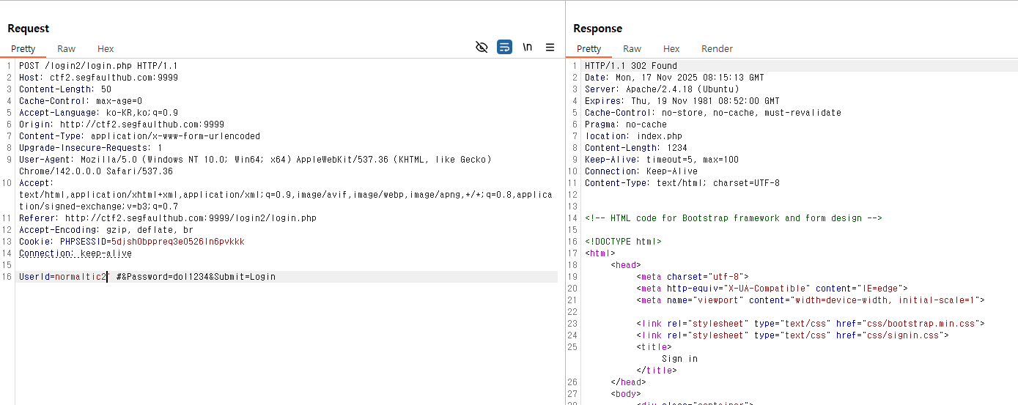
Task: Select the Request Pretty tab
Action: click(x=23, y=49)
